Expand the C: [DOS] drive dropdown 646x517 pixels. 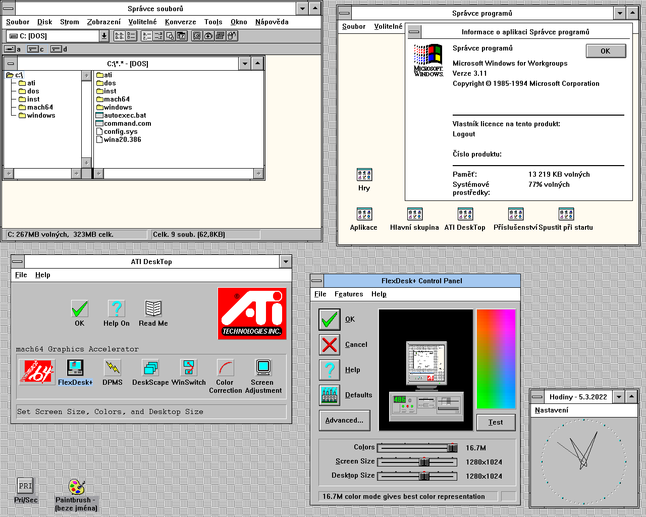click(x=104, y=36)
